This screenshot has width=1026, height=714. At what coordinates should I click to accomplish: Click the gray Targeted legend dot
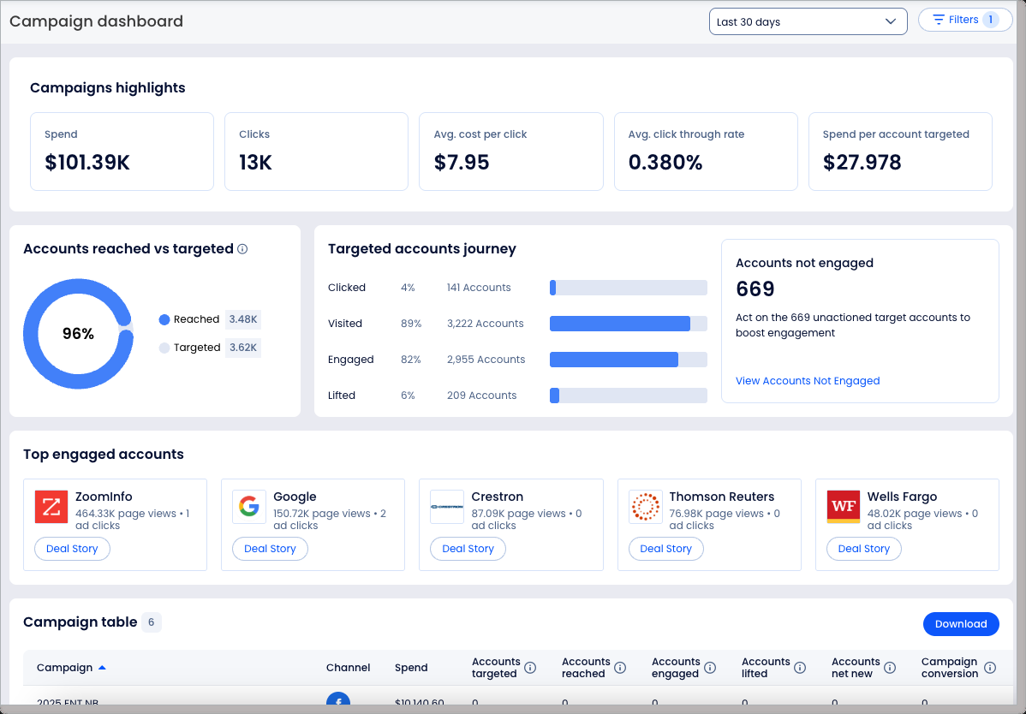(x=164, y=348)
